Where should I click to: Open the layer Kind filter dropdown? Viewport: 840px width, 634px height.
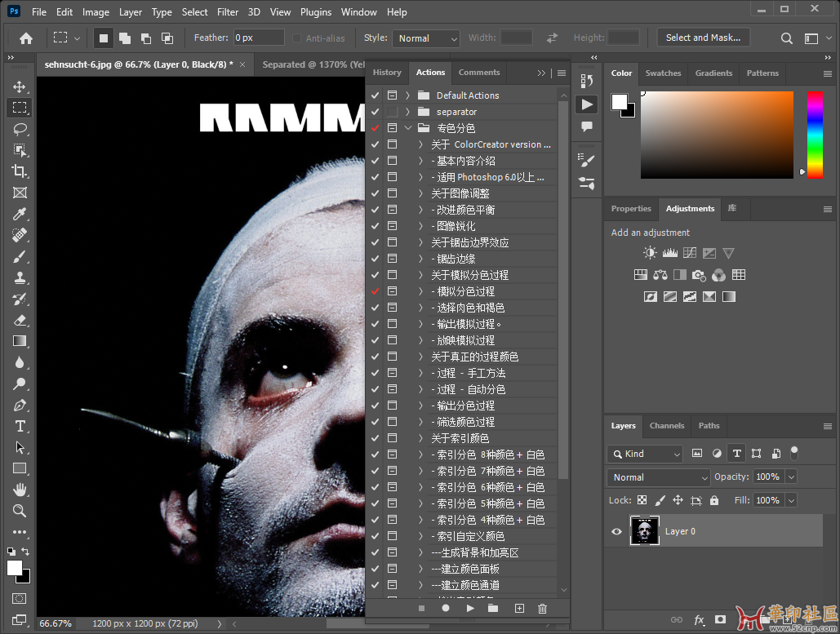click(x=646, y=454)
